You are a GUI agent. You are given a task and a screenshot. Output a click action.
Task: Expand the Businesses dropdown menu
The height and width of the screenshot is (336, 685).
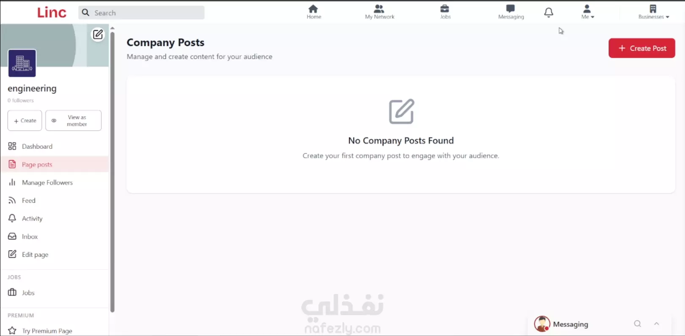(653, 12)
